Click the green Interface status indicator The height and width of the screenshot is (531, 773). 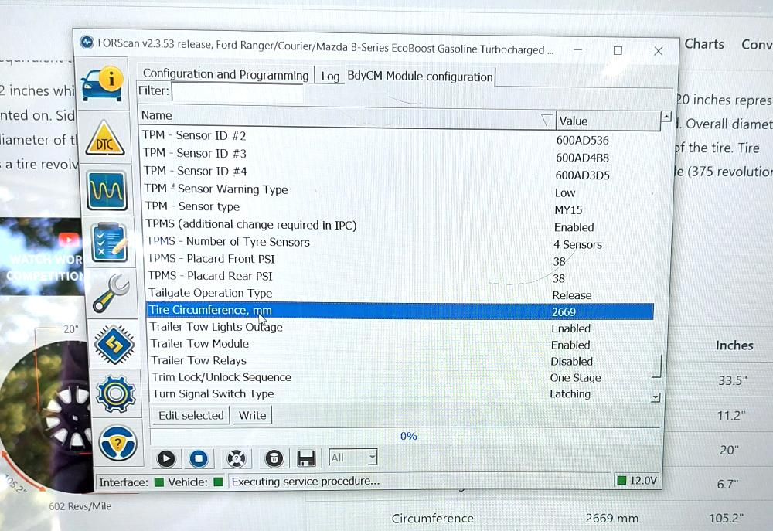click(x=158, y=482)
